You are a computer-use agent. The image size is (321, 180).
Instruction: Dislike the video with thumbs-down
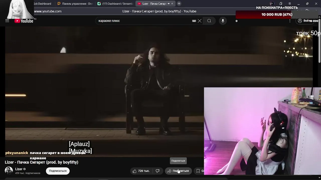(157, 171)
